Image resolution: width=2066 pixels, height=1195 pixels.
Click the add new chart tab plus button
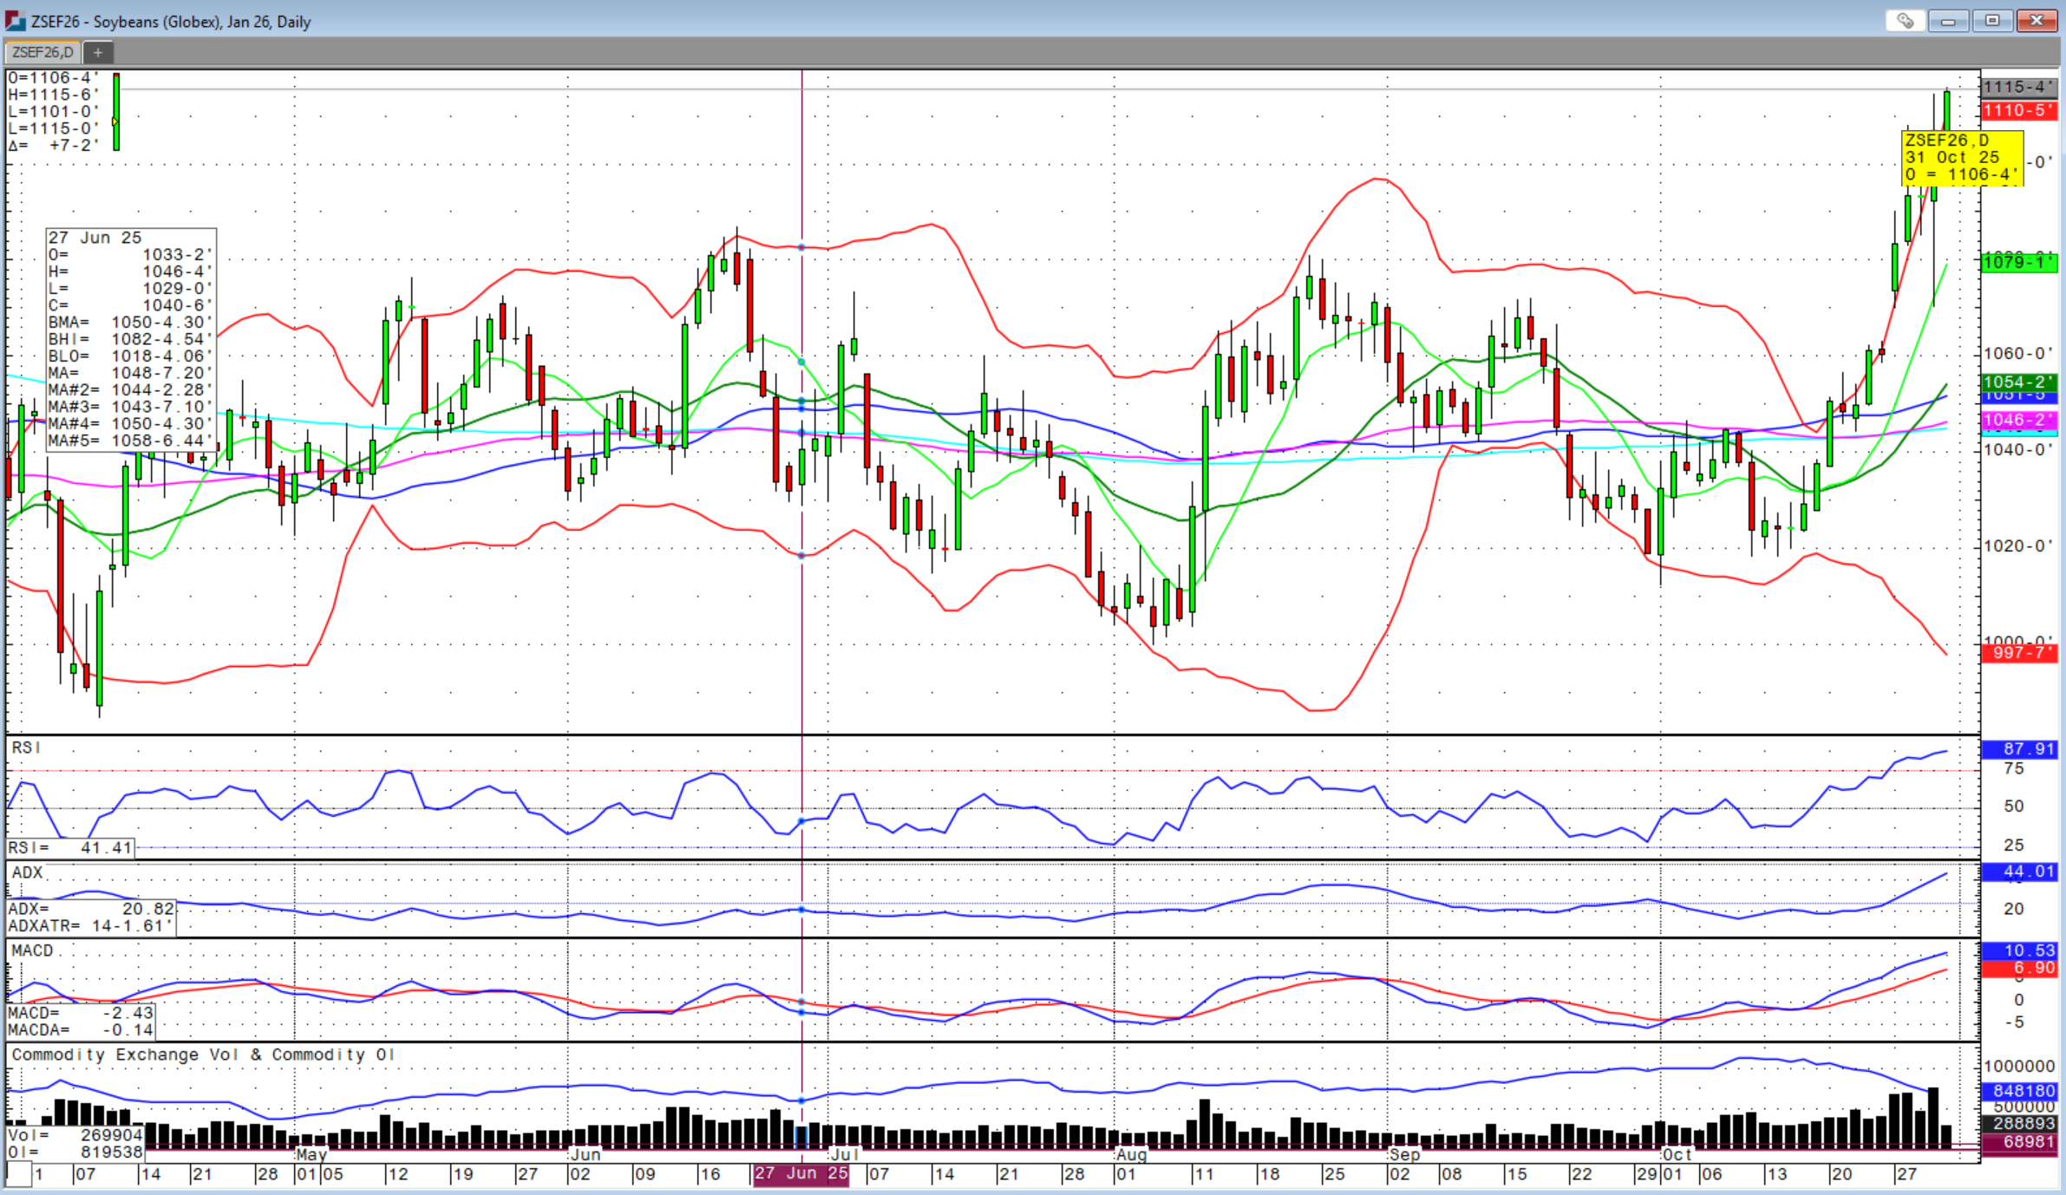tap(98, 53)
